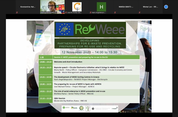Click the first green circle partner logo
Image resolution: width=178 pixels, height=117 pixels.
(66, 107)
